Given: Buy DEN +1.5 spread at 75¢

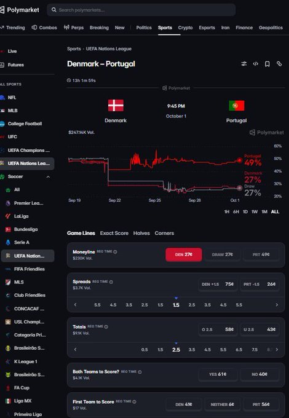Looking at the screenshot, I should (218, 285).
